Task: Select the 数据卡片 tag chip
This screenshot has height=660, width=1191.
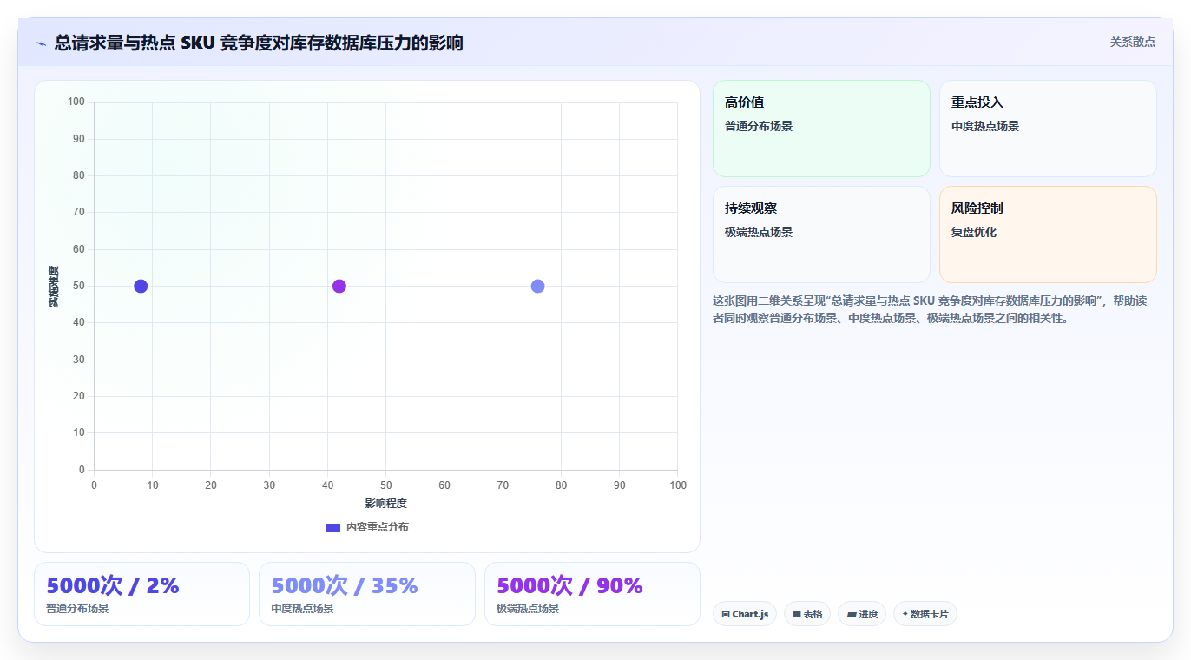Action: click(x=925, y=614)
